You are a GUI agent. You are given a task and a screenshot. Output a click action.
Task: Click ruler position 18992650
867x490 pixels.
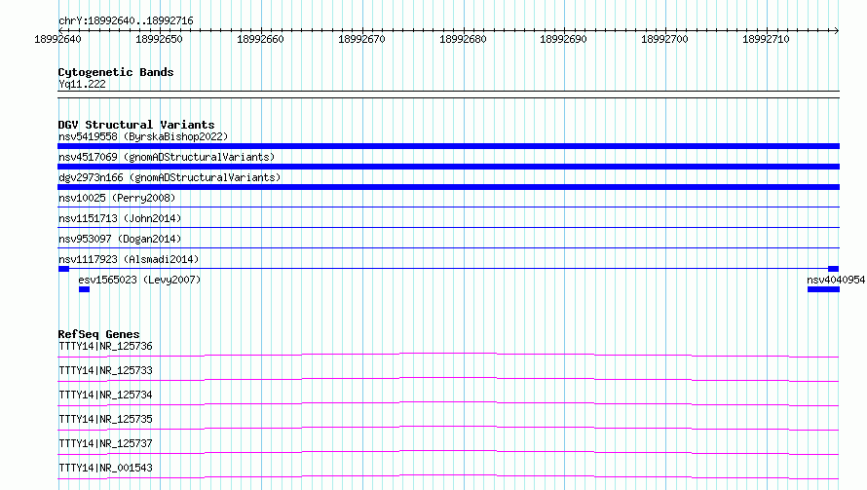(x=159, y=39)
